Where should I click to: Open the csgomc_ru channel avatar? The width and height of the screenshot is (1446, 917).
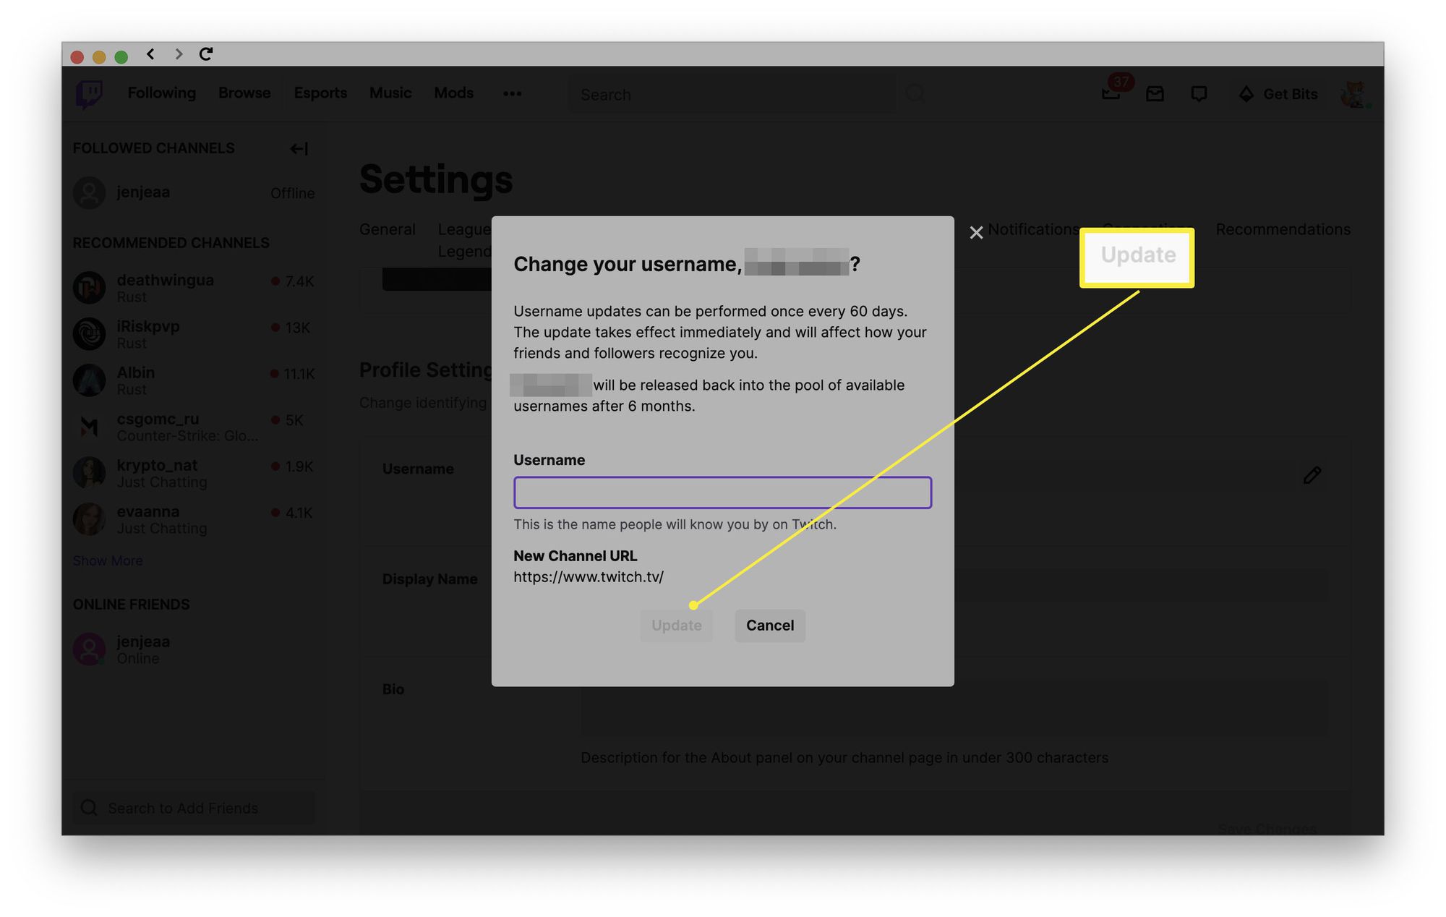[x=90, y=426]
